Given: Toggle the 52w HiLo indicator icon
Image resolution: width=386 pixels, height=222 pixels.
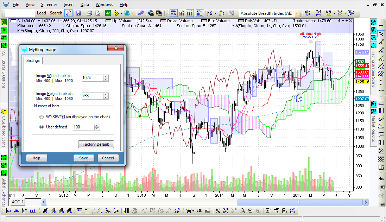Looking at the screenshot, I should [x=200, y=13].
